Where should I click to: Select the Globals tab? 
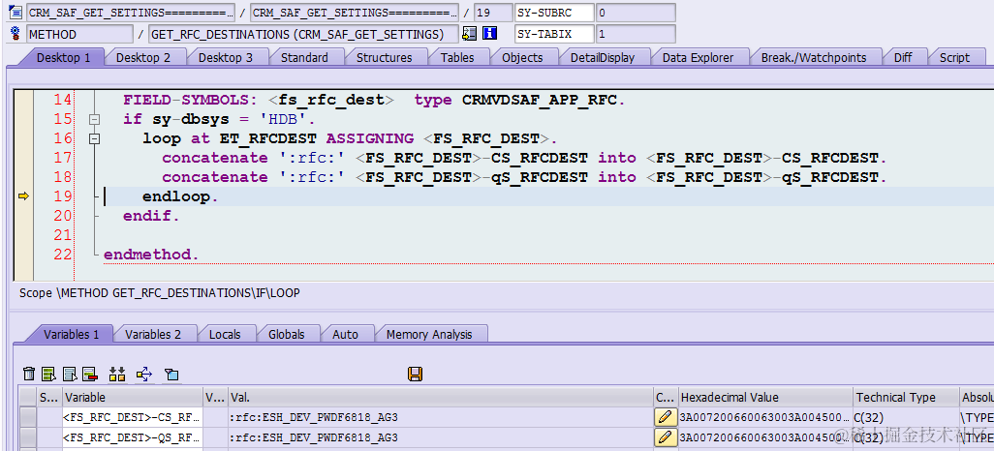point(287,335)
